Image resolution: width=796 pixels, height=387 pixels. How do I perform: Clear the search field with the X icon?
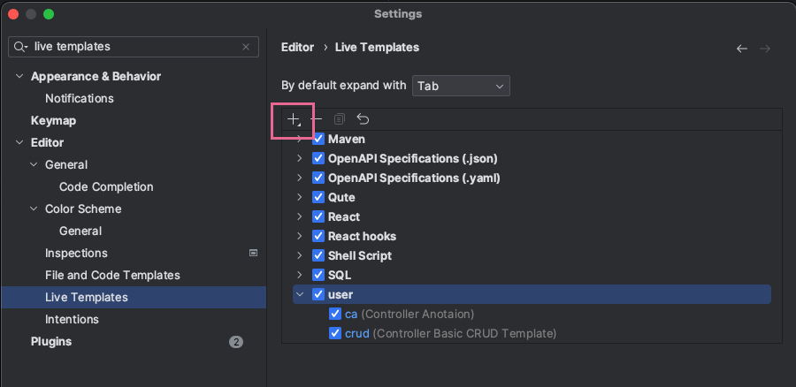(246, 47)
